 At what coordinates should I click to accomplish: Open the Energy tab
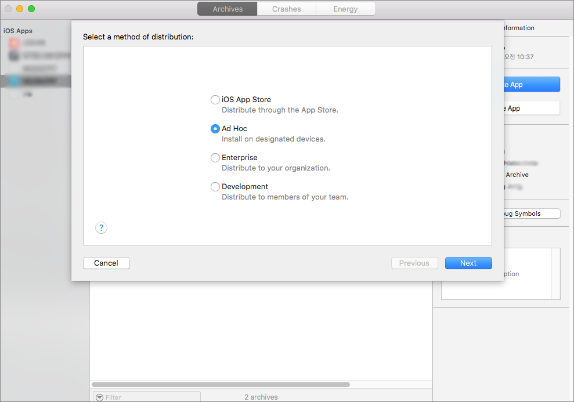[345, 9]
